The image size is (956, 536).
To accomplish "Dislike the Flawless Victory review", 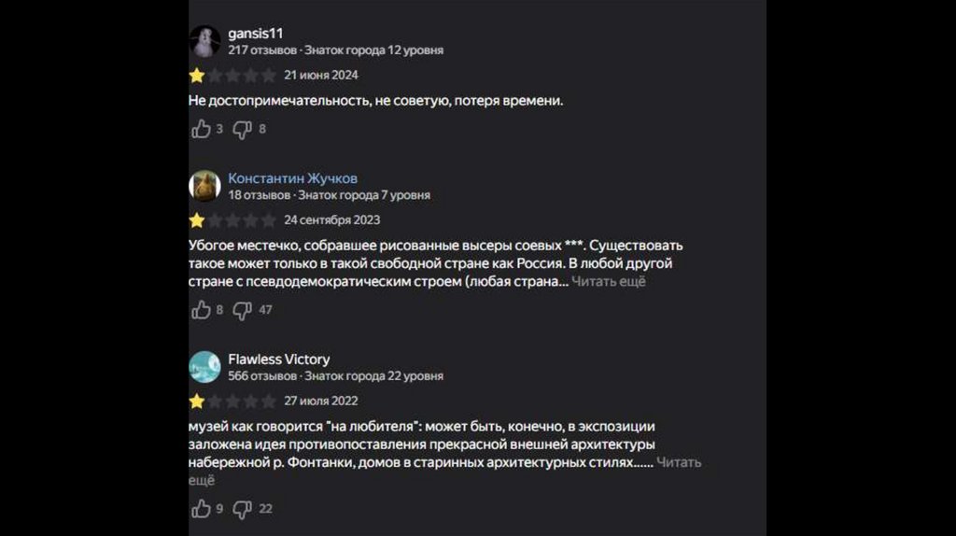I will (x=242, y=509).
